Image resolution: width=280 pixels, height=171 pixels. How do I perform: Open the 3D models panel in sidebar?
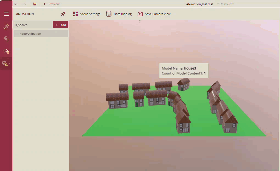tap(6, 27)
